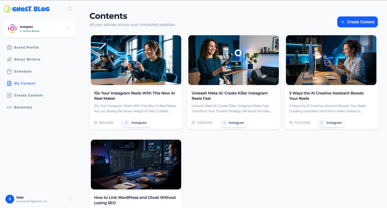Image resolution: width=387 pixels, height=208 pixels.
Task: Click the Instagram tag on the 7/22/2026 card
Action: pos(331,123)
